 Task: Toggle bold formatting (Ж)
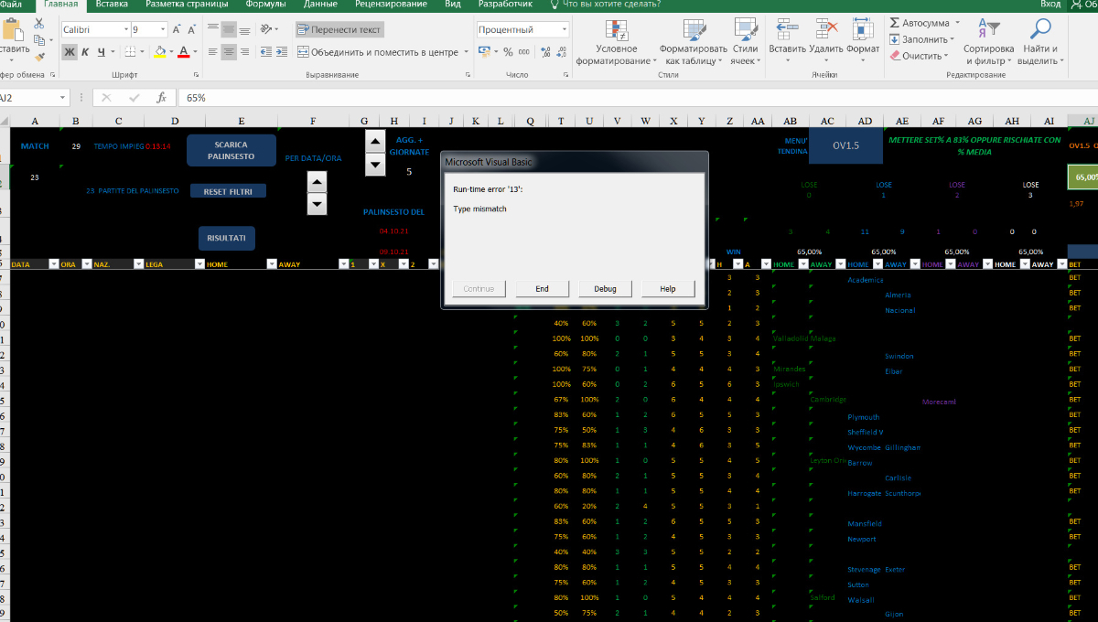70,52
